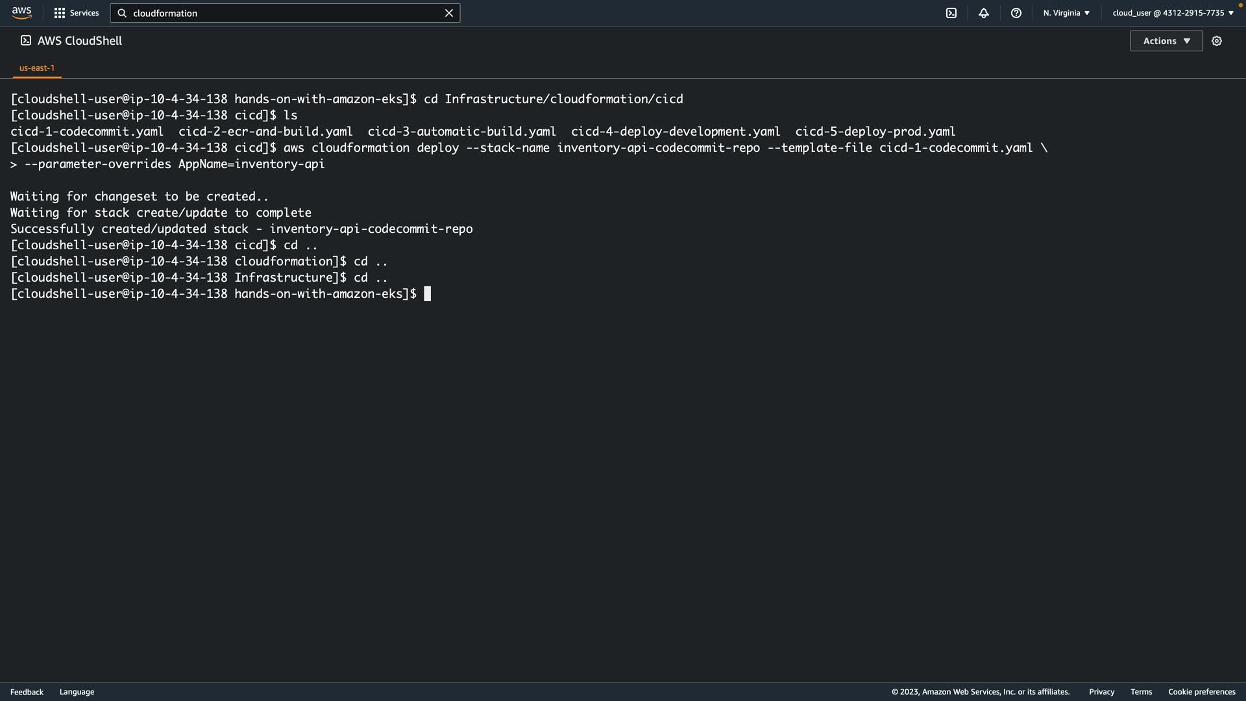Open Cookie preferences
The height and width of the screenshot is (701, 1246).
tap(1201, 692)
